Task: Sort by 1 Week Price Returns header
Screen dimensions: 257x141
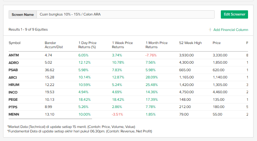Action: [122, 45]
